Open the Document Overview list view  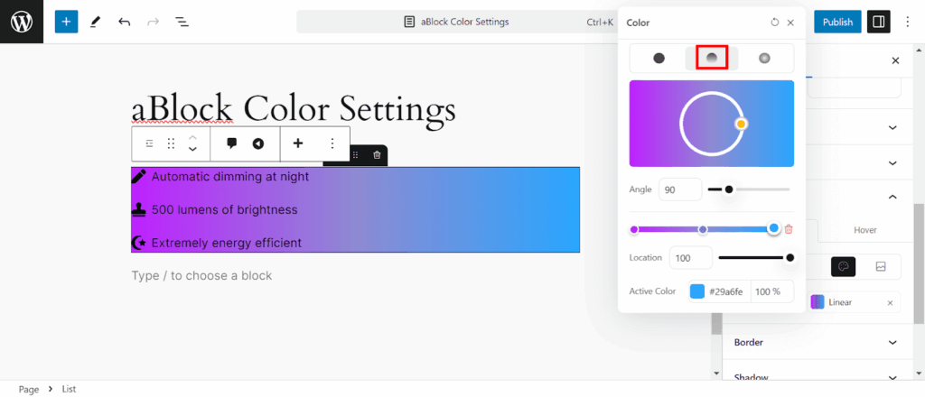coord(182,22)
